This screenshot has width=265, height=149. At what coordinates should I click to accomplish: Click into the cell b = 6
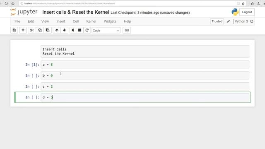click(145, 75)
